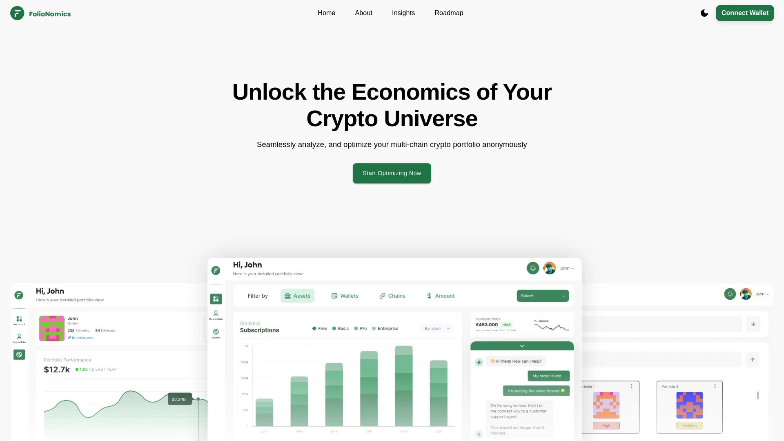Click the Amount filter tab in portfolio
This screenshot has height=441, width=784.
click(441, 296)
